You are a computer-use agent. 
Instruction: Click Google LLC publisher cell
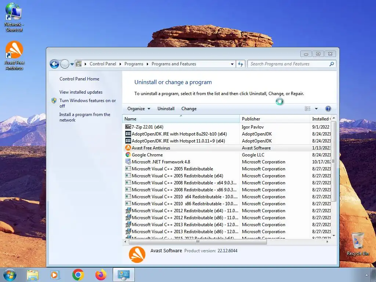(253, 155)
